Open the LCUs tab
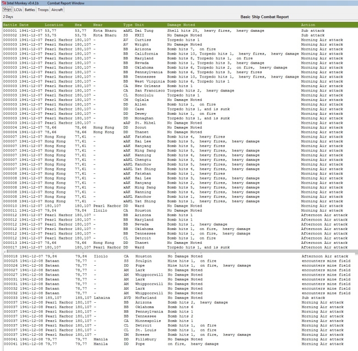358x351 pixels. pyautogui.click(x=18, y=10)
